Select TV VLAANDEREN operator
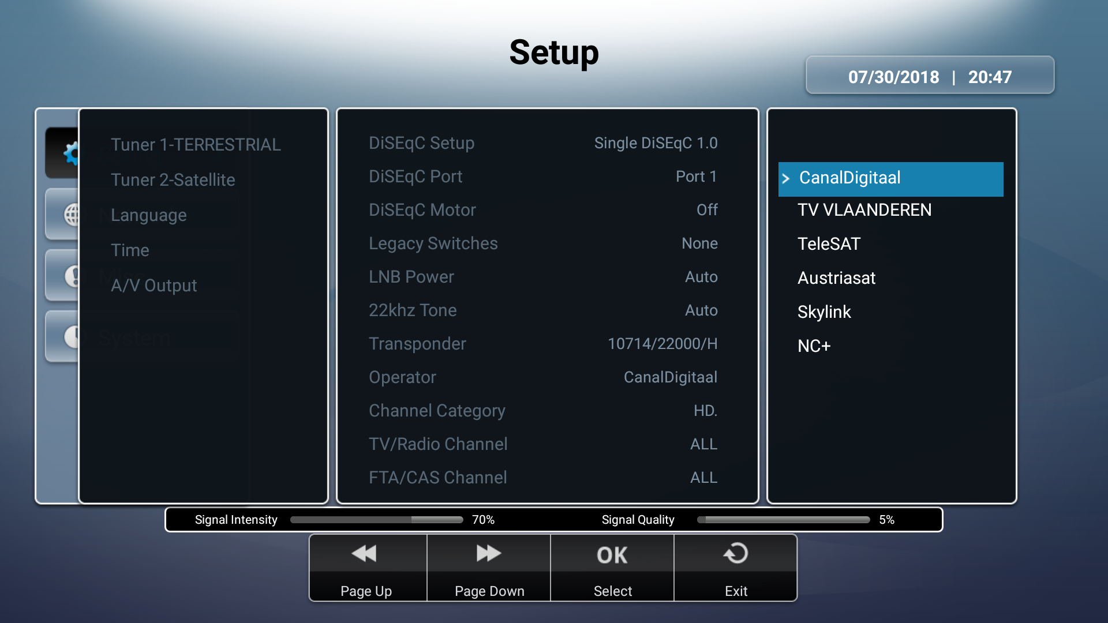Viewport: 1108px width, 623px height. coord(864,210)
